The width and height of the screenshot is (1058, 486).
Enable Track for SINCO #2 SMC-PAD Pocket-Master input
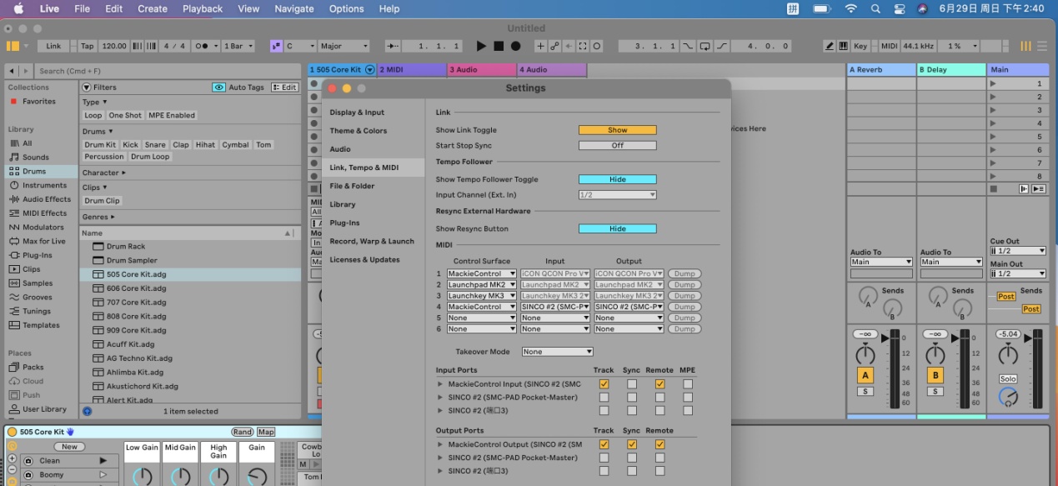pos(604,398)
